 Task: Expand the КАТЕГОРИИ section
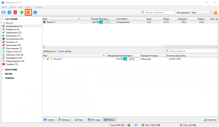(x=3, y=70)
